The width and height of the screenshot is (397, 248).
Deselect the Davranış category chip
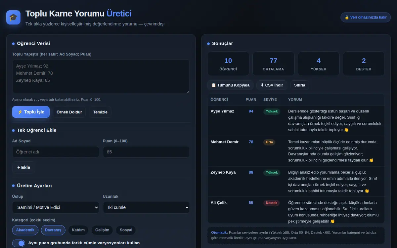53,230
